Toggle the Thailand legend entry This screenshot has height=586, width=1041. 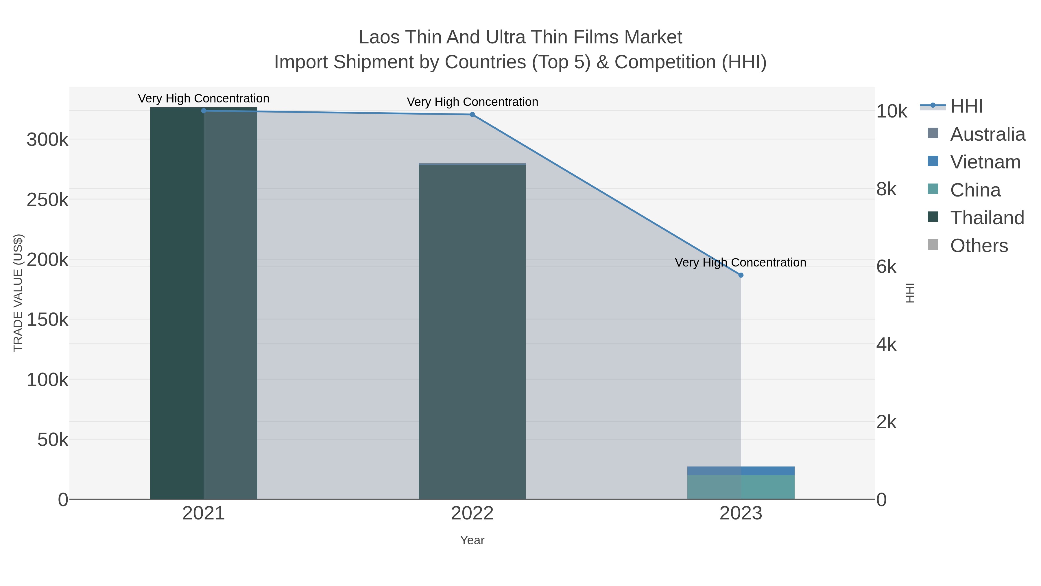[x=976, y=218]
